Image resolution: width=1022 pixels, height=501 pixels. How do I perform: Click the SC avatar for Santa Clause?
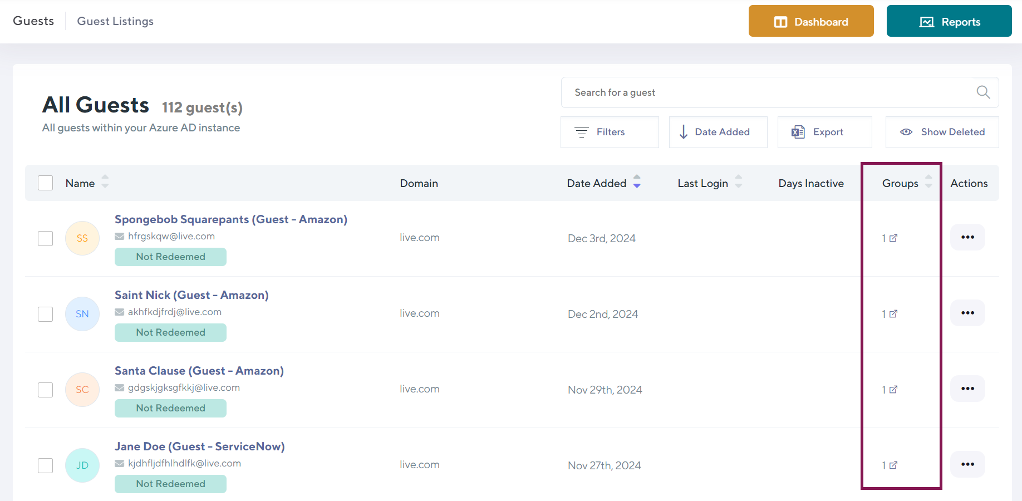[x=82, y=390]
